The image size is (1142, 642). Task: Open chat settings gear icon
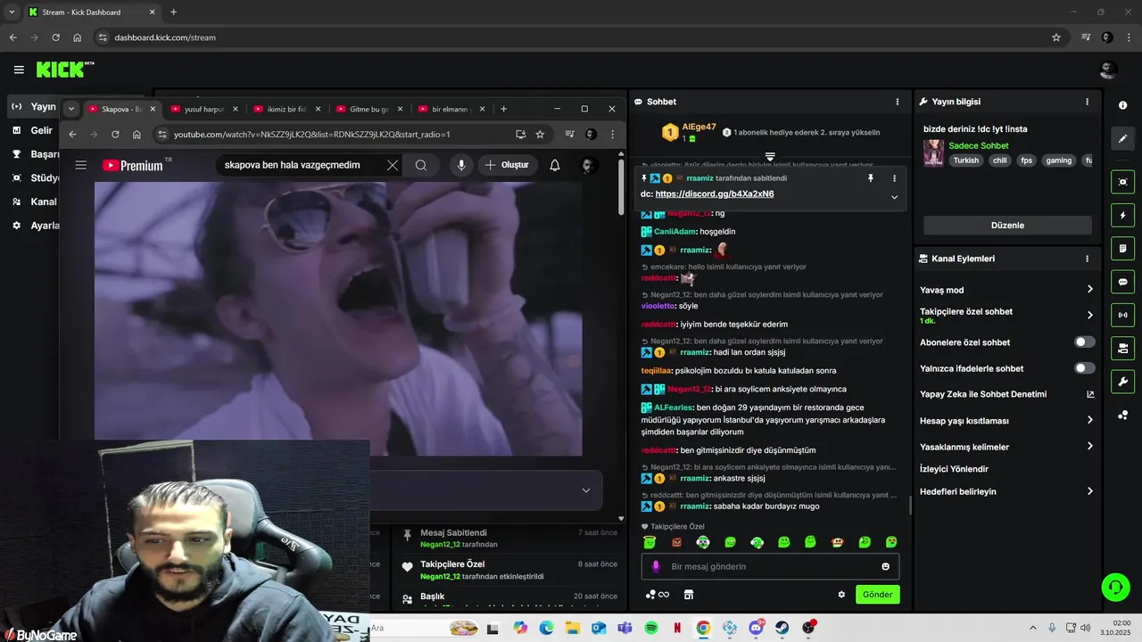pyautogui.click(x=840, y=595)
